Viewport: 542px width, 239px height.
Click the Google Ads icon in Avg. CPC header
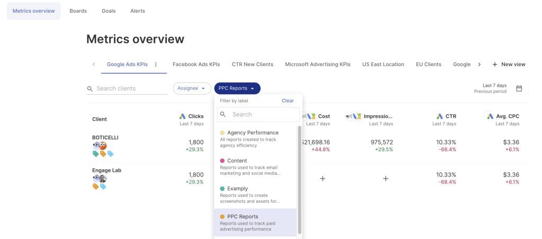490,116
